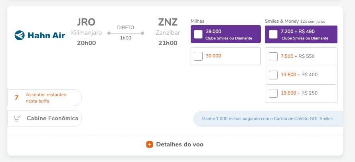
Task: Select the 29.000 miles Clube Smiles checkbox
Action: (x=198, y=34)
